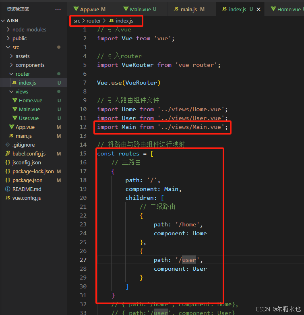
Task: Click line number 27 in the gutter
Action: pos(83,260)
